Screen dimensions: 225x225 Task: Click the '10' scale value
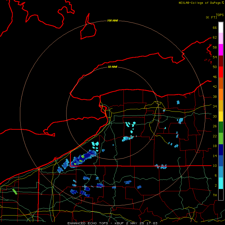tap(215, 165)
